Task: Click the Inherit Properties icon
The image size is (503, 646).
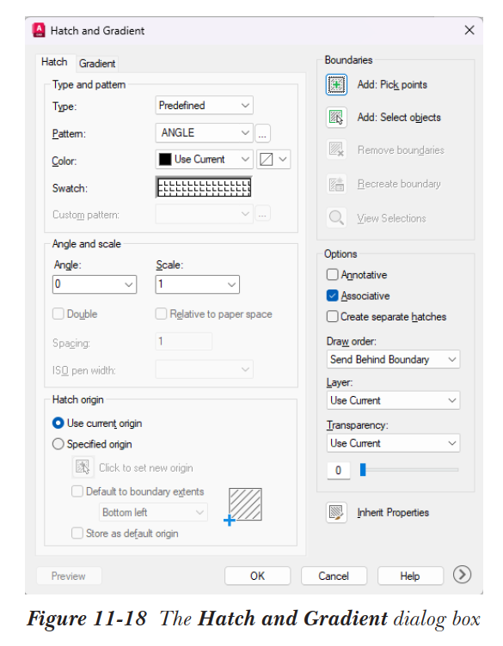Action: (x=336, y=513)
